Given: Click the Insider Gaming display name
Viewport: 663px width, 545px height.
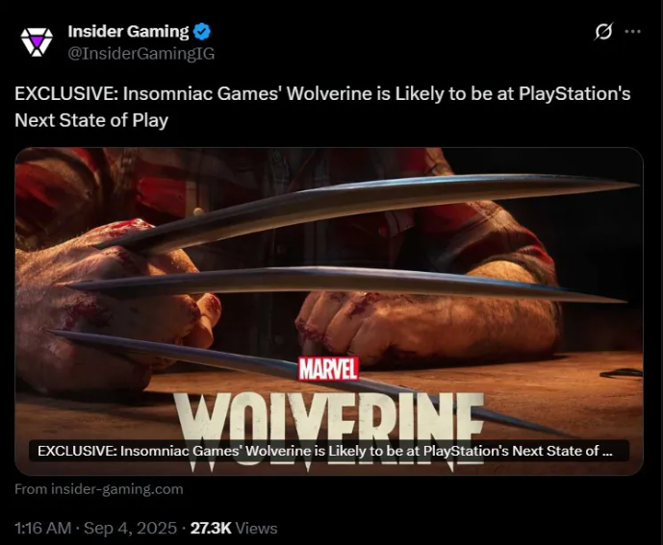Looking at the screenshot, I should (128, 32).
